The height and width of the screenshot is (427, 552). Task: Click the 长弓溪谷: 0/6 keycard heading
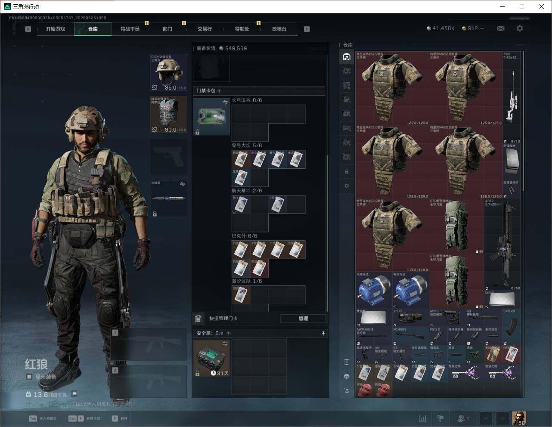coord(247,100)
